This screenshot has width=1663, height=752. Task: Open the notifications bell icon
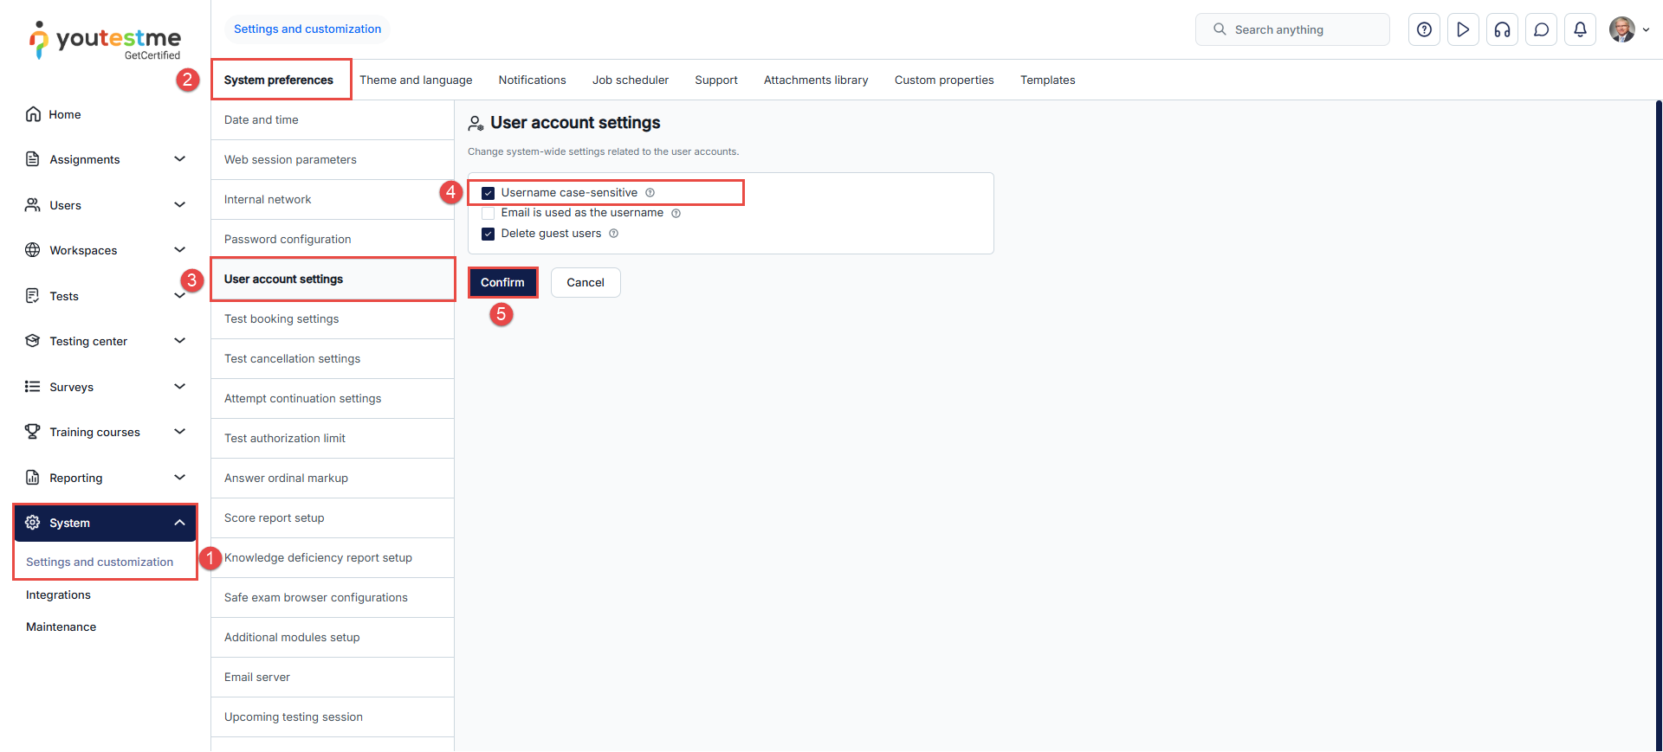coord(1580,29)
